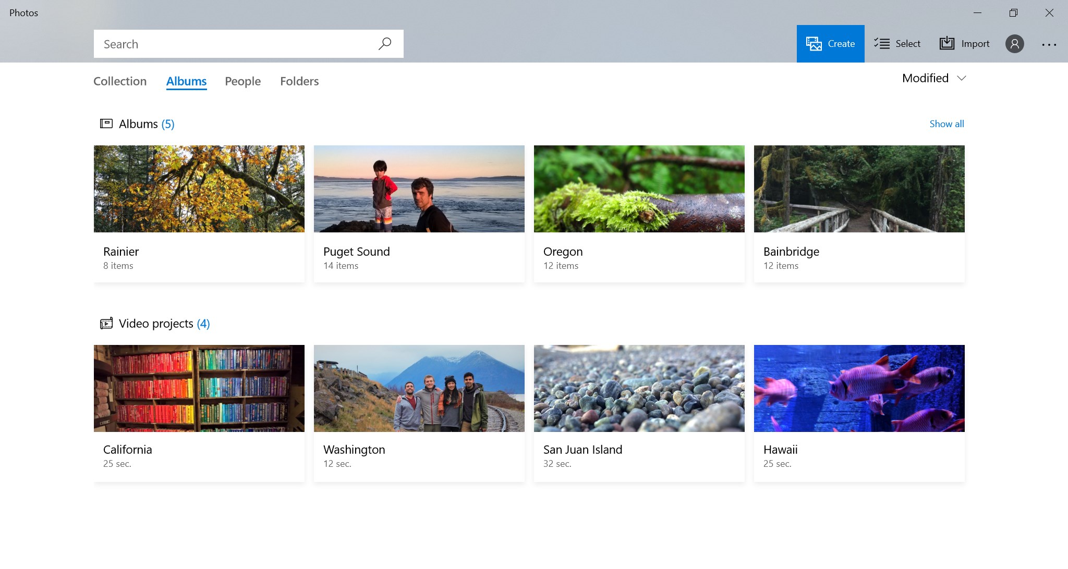
Task: Click the Select mode icon
Action: [x=882, y=44]
